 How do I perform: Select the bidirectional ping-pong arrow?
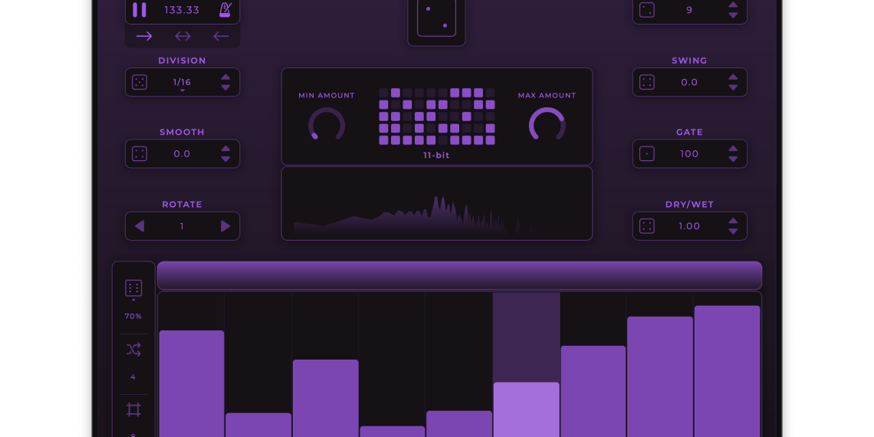(x=182, y=36)
